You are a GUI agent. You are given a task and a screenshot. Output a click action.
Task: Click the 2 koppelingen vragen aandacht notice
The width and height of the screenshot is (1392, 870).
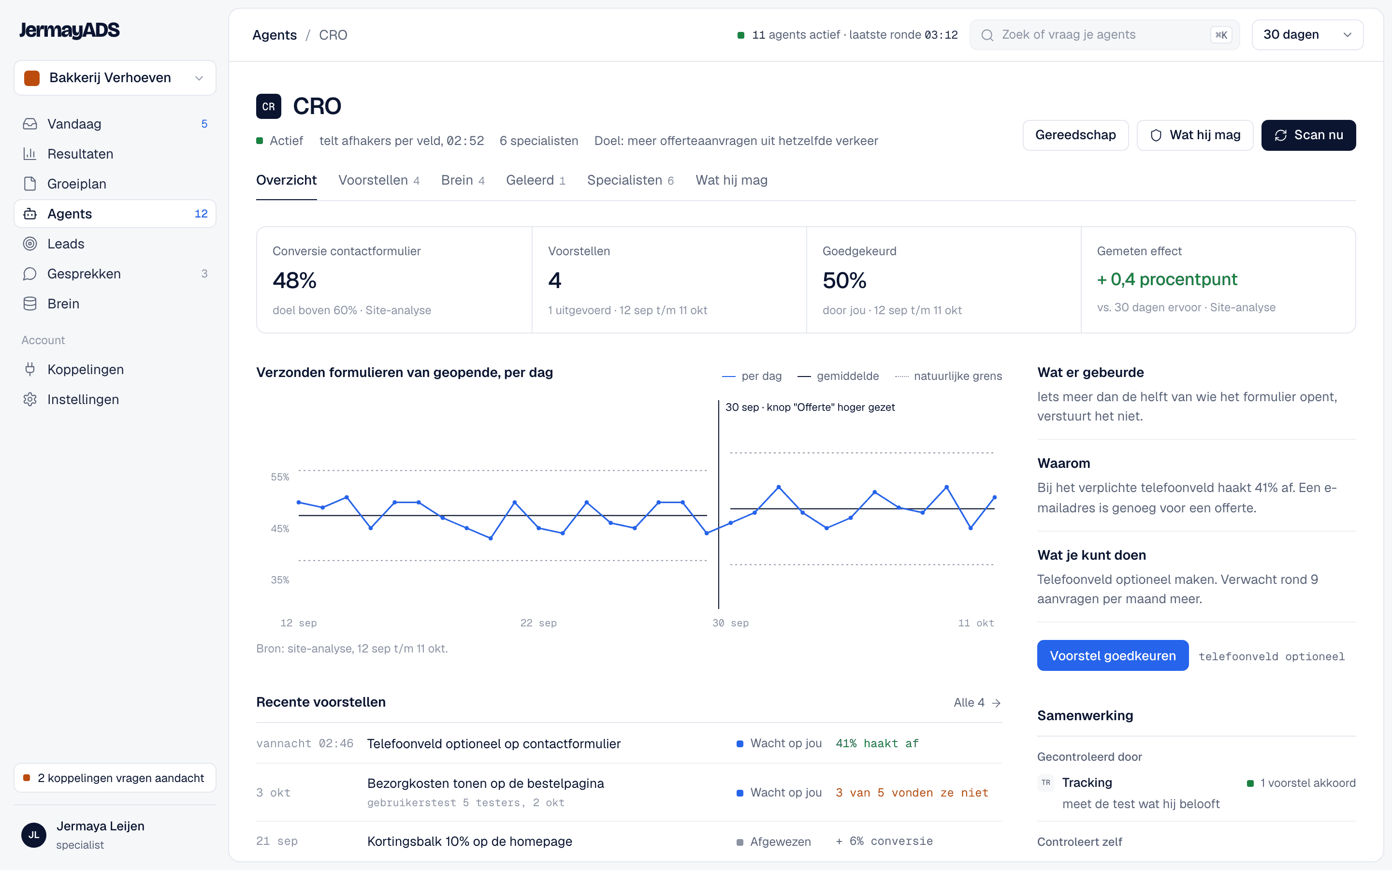click(115, 778)
